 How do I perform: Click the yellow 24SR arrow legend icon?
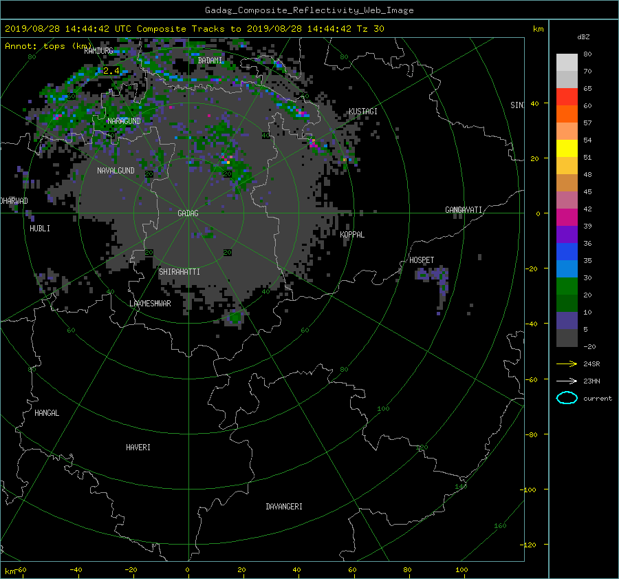coord(567,364)
